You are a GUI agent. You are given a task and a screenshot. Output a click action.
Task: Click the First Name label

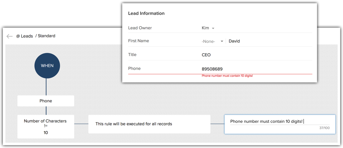click(139, 41)
